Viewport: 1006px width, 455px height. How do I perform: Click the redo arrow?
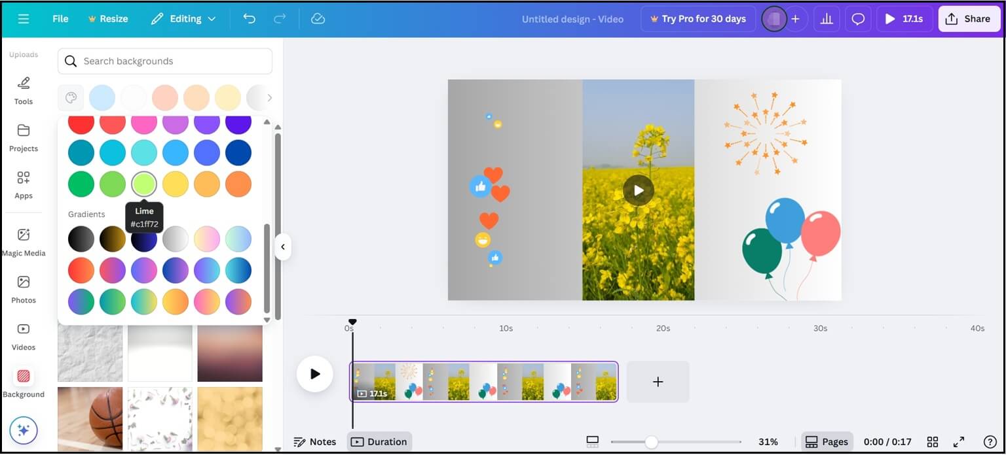pyautogui.click(x=280, y=19)
